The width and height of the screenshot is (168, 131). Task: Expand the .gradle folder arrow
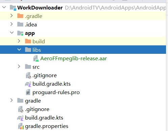pos(11,16)
